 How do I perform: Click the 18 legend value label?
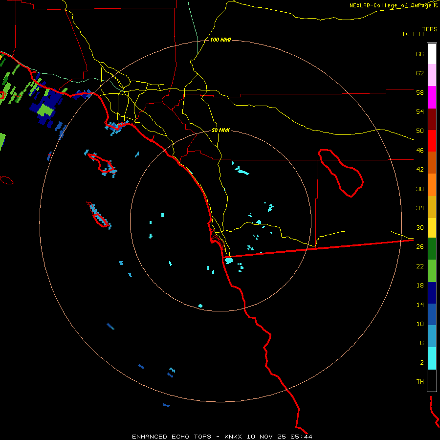(x=420, y=286)
